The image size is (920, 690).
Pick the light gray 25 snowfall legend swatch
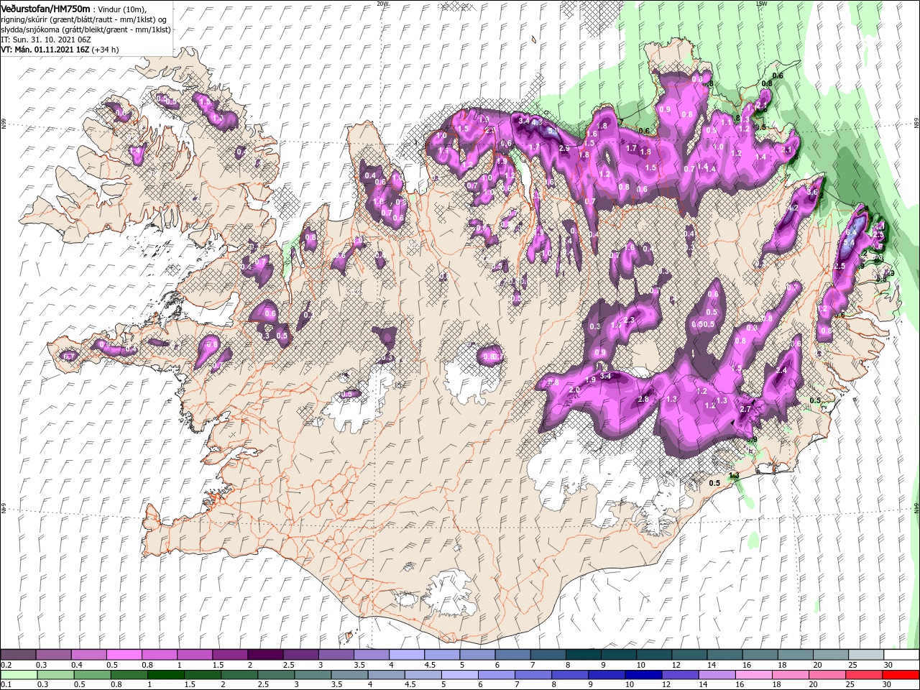click(865, 655)
